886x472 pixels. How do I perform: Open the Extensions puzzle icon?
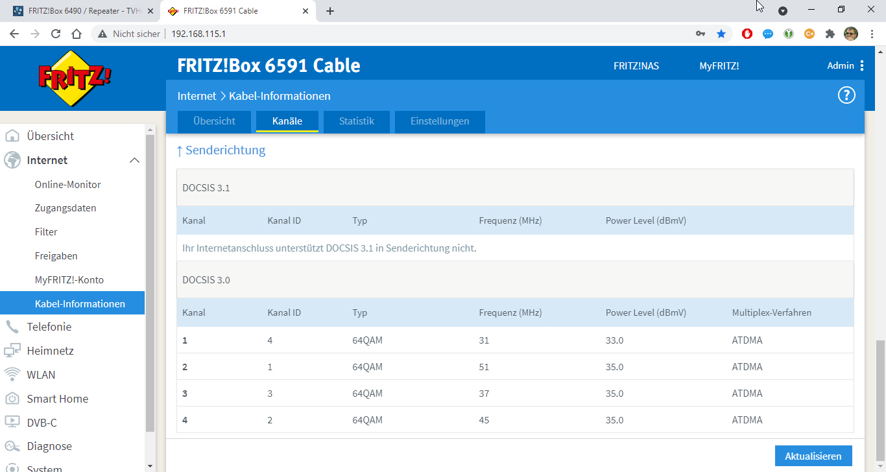[x=830, y=34]
